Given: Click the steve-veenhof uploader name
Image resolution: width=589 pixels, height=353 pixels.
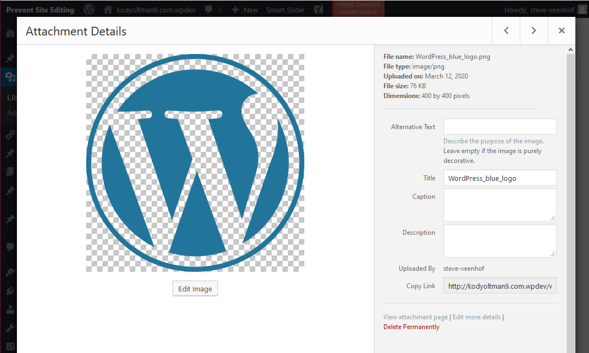Looking at the screenshot, I should 464,269.
